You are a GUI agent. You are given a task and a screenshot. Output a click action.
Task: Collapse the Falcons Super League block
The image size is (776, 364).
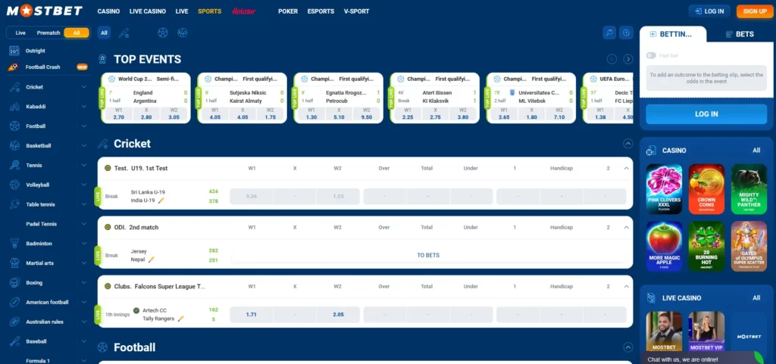tap(627, 287)
